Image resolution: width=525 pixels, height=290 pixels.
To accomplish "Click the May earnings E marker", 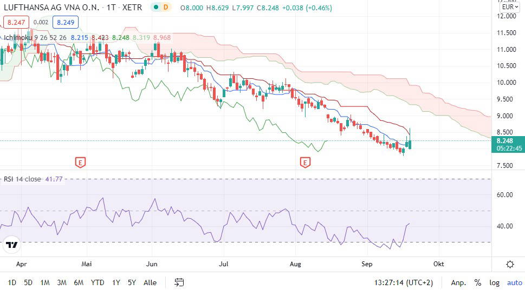I will [x=80, y=163].
